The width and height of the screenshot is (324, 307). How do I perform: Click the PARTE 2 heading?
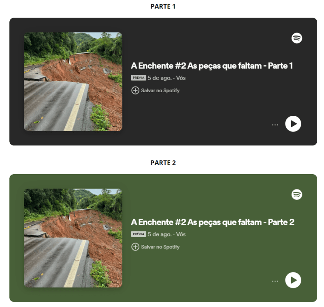pyautogui.click(x=163, y=163)
